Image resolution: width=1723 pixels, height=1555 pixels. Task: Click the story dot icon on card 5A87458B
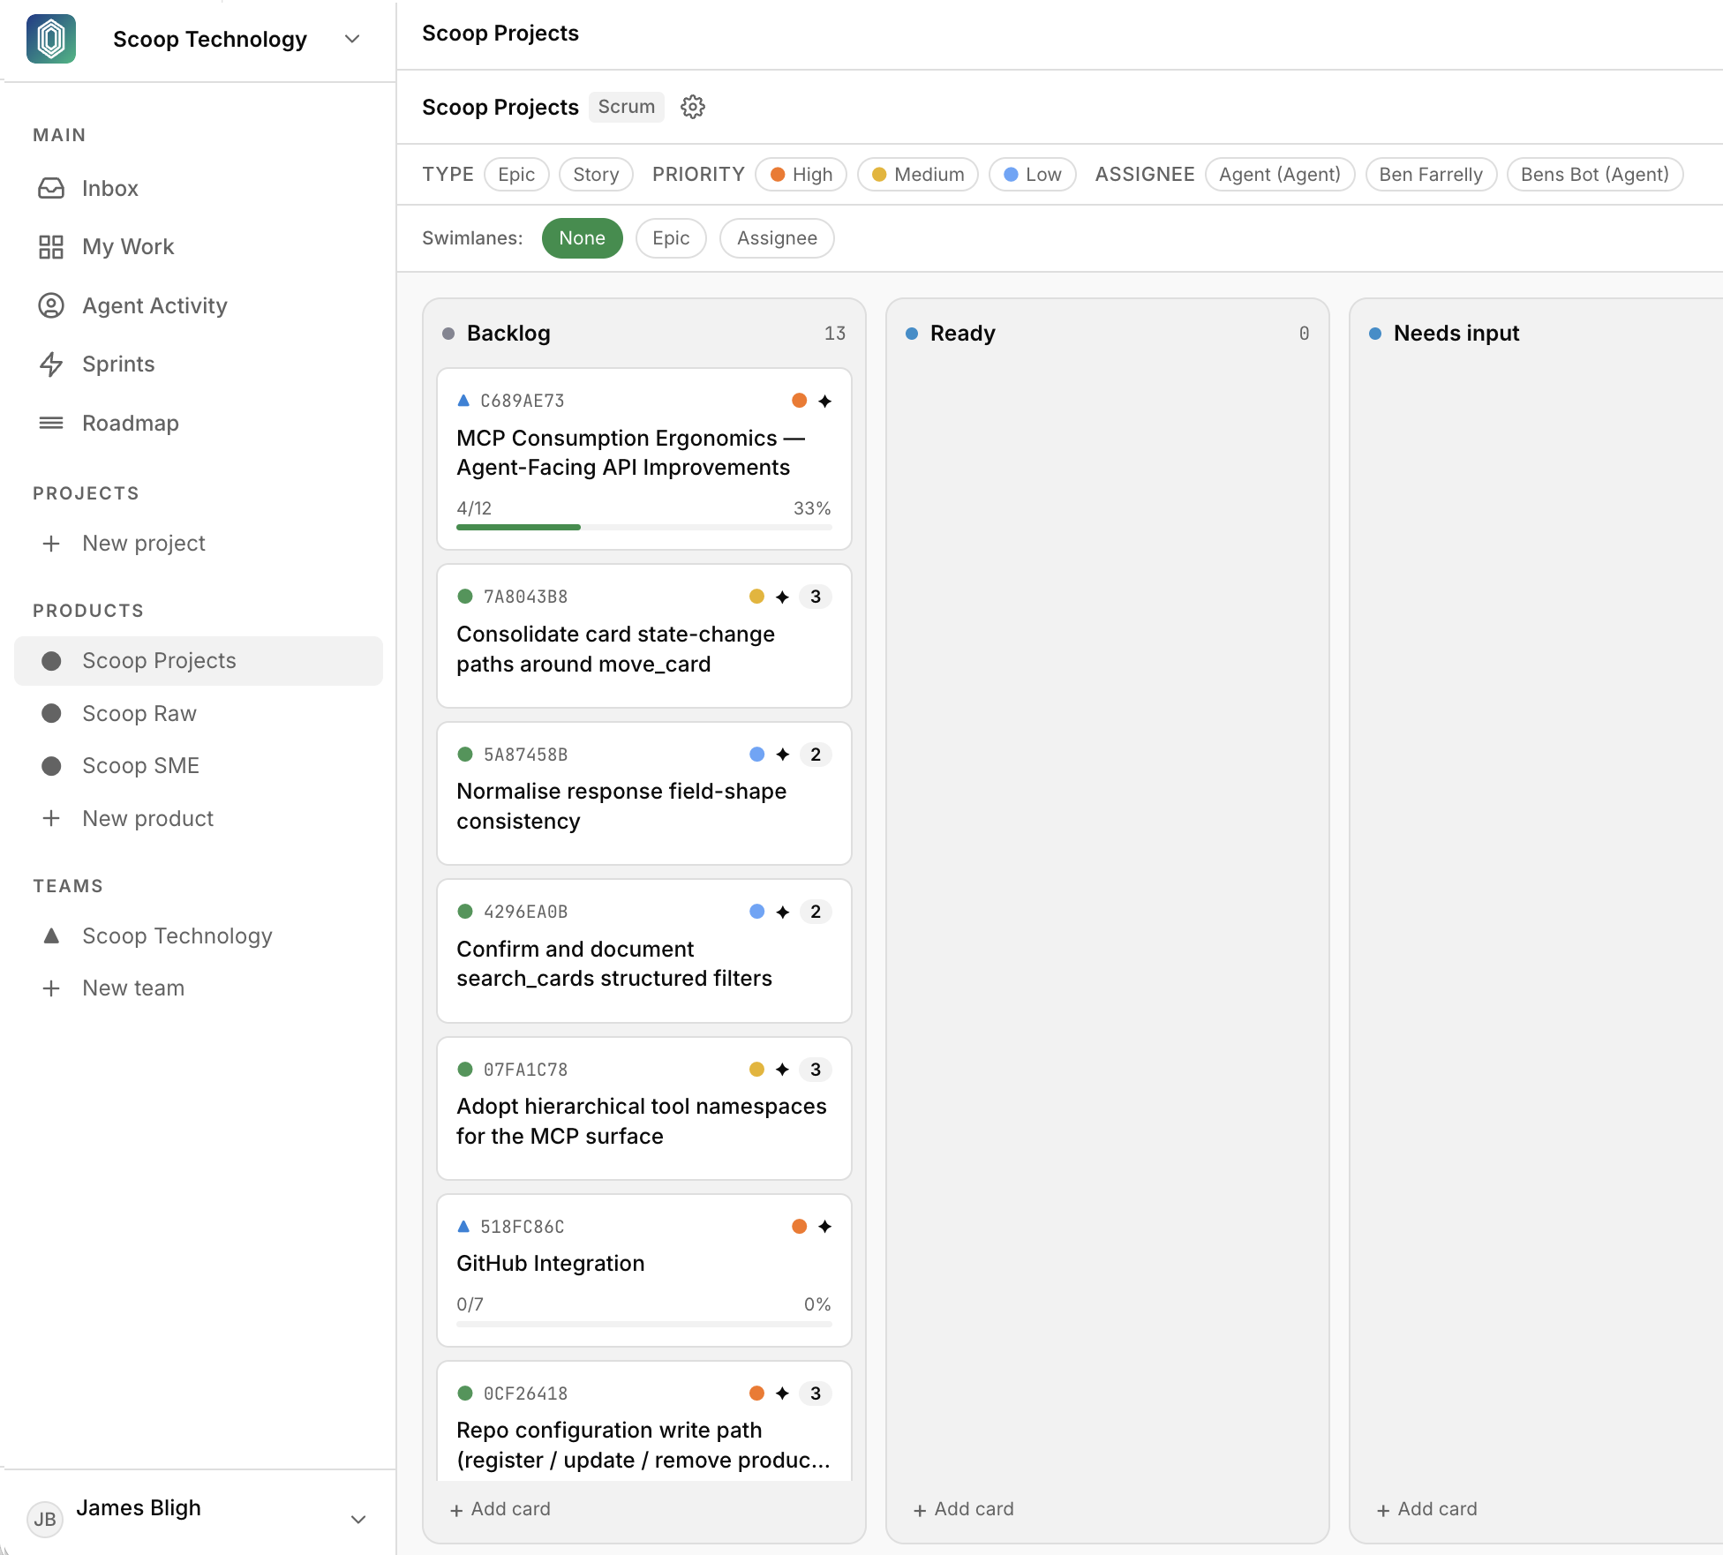click(465, 755)
